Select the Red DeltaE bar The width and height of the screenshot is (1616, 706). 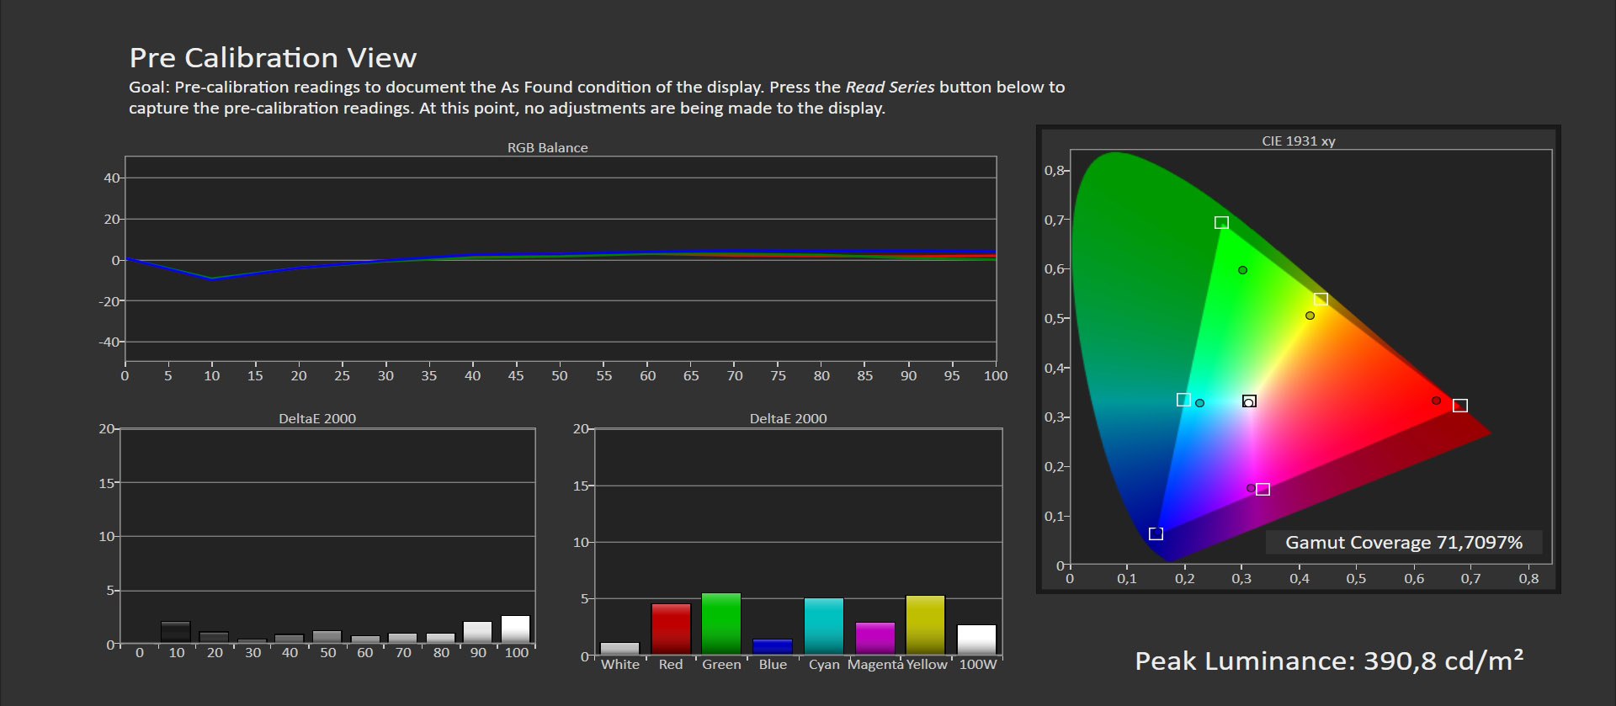pyautogui.click(x=671, y=629)
